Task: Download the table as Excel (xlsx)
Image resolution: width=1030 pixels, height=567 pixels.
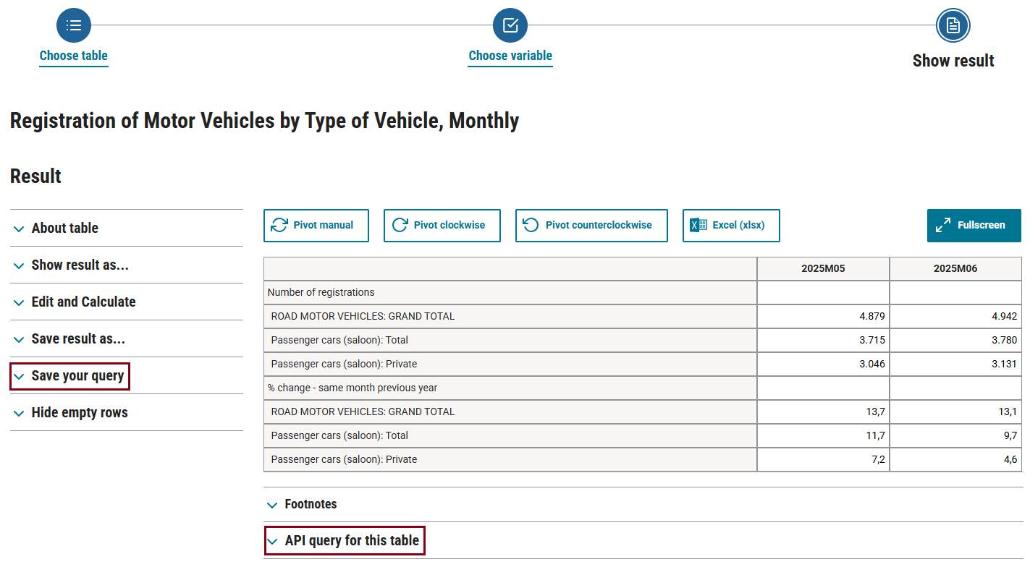Action: tap(731, 226)
